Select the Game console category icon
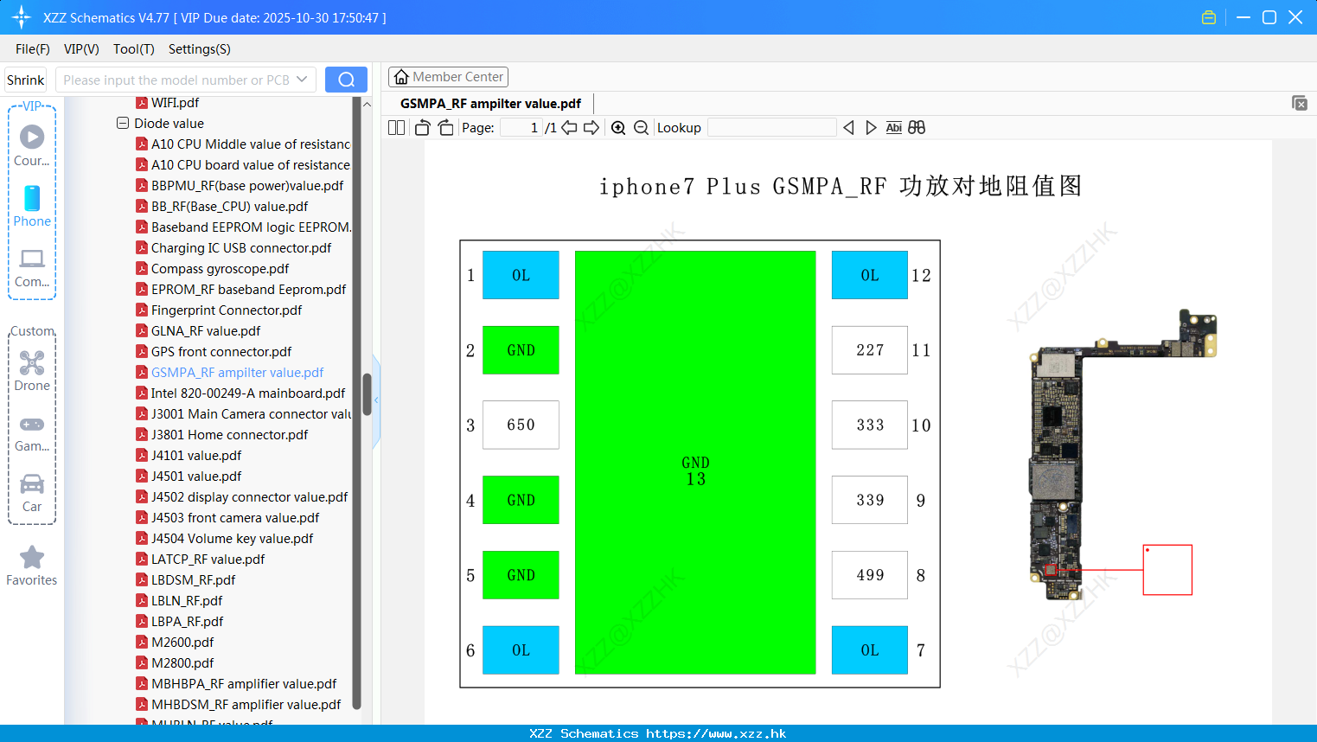 32,432
